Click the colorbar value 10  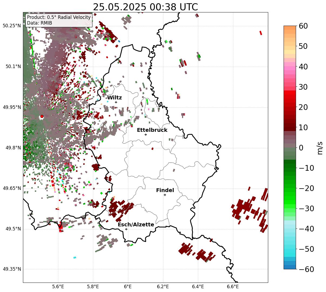tap(303, 127)
